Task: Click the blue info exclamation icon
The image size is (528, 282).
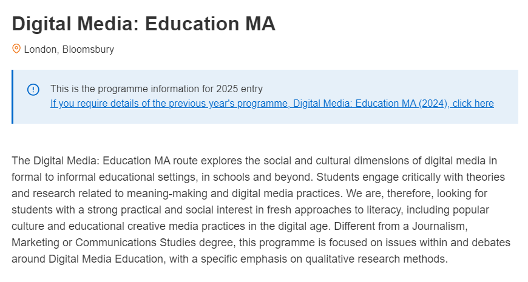Action: [33, 90]
